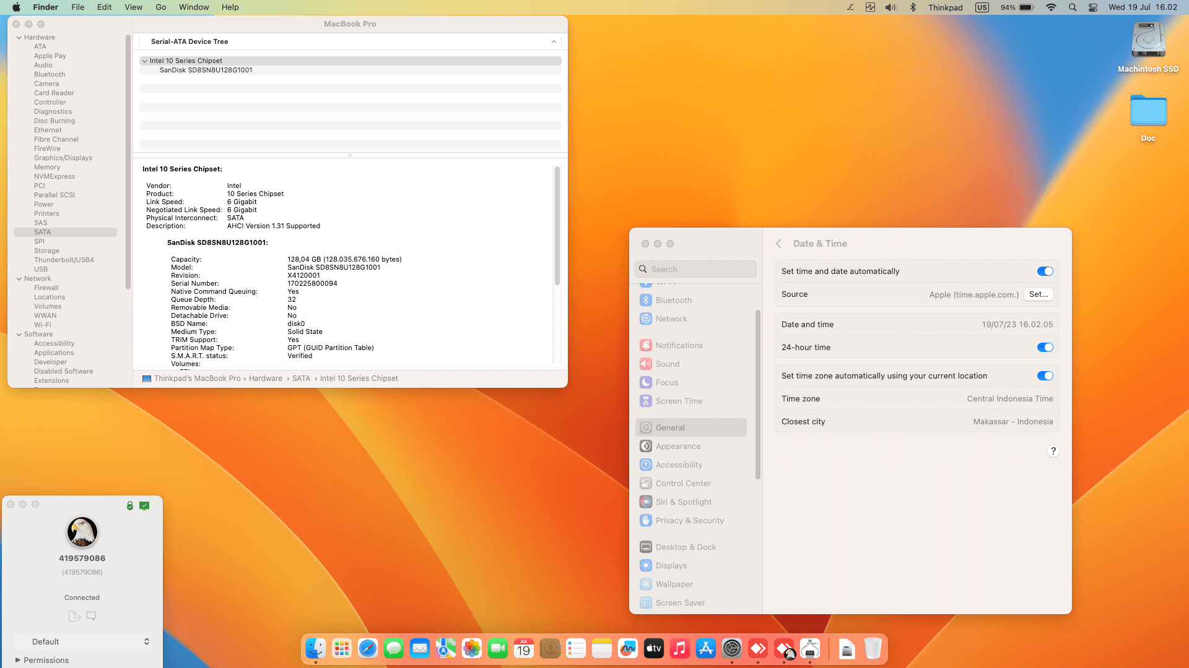The image size is (1189, 668).
Task: Open the Go menu
Action: coord(160,7)
